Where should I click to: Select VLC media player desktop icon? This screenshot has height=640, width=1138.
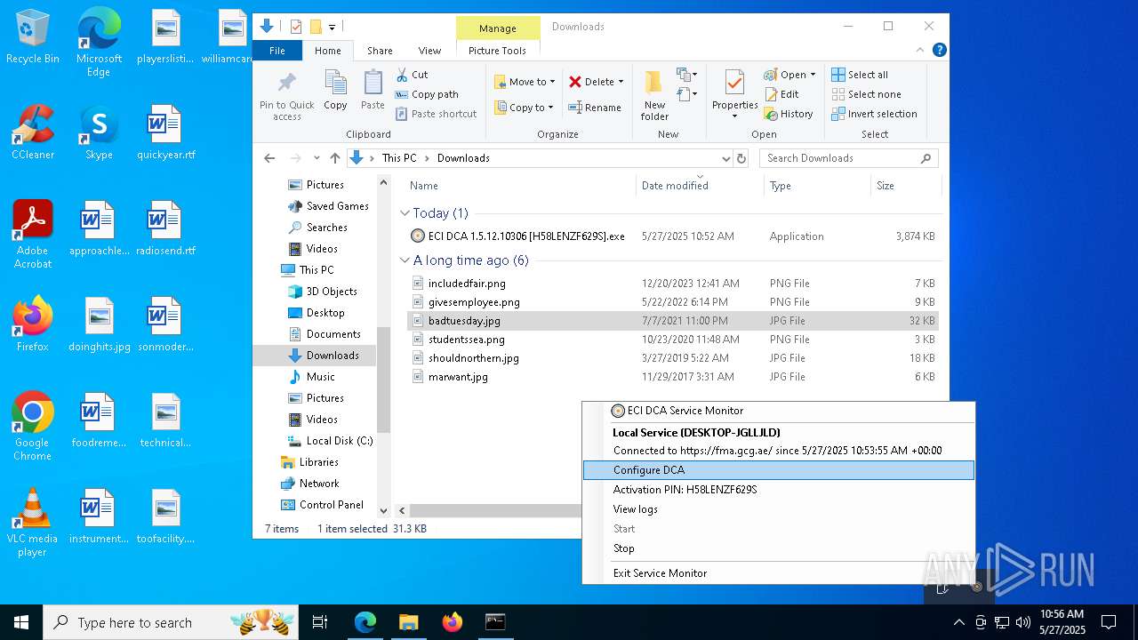[33, 523]
